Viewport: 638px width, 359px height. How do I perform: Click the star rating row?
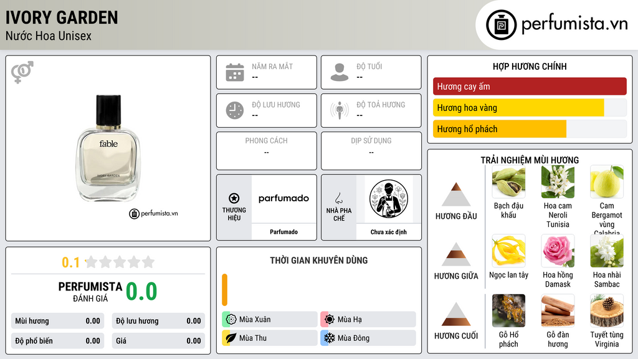[x=120, y=262]
